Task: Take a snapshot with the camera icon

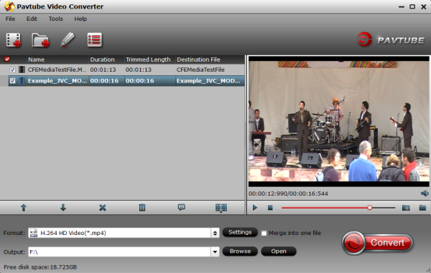Action: 406,208
